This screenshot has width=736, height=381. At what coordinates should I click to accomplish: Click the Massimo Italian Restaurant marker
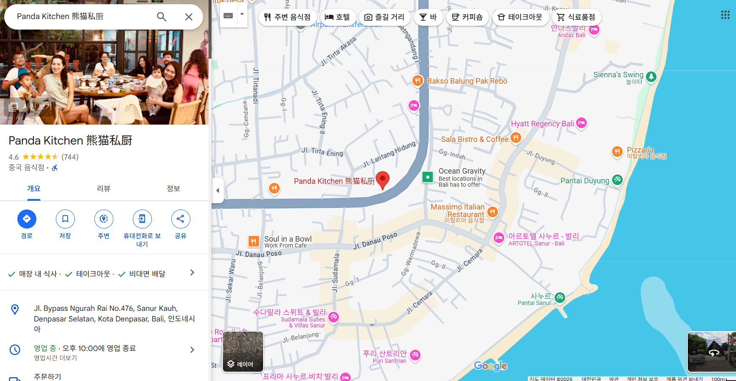click(492, 212)
